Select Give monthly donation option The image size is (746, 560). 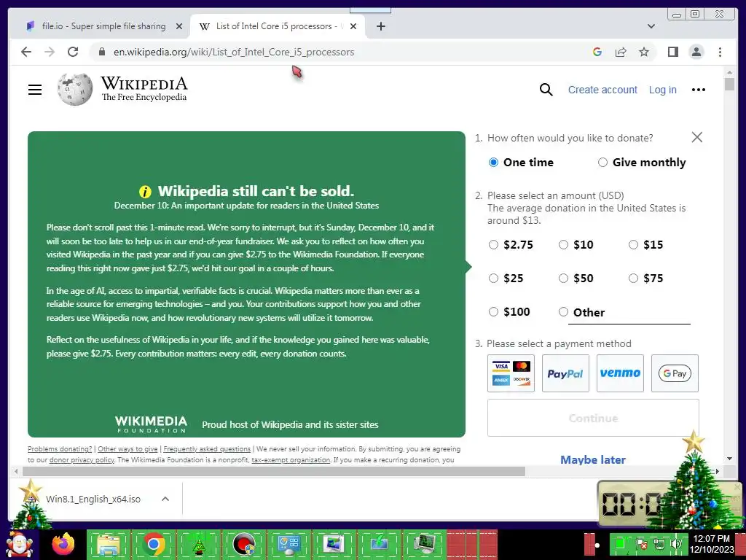tap(602, 163)
